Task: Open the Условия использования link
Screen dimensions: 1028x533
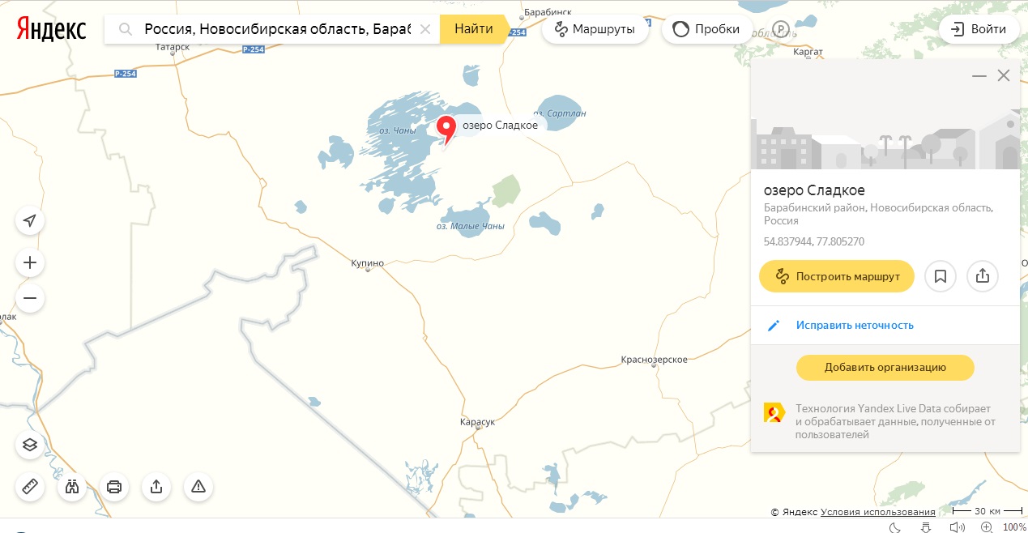Action: tap(878, 512)
